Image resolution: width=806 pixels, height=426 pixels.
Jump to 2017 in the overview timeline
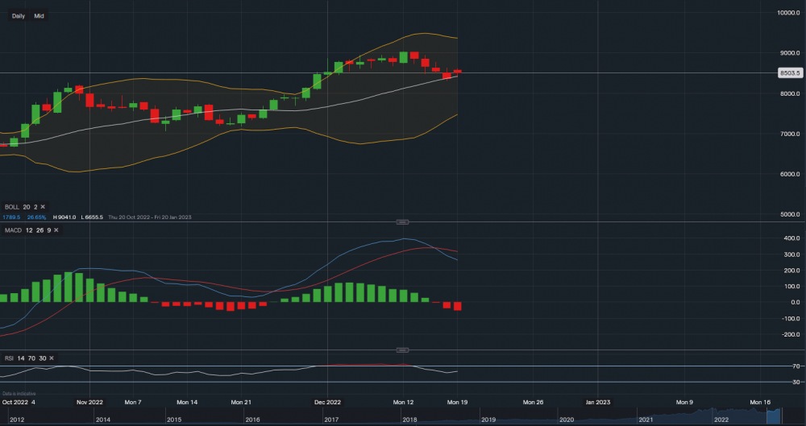tap(331, 420)
